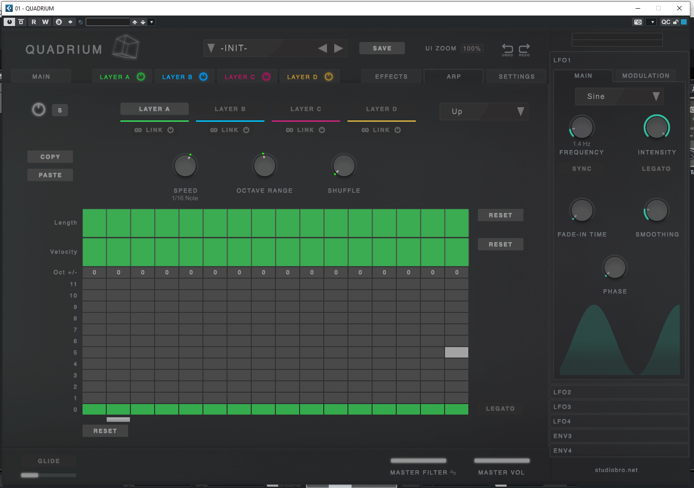Click the UI Zoom 100% value
The width and height of the screenshot is (694, 488).
[x=472, y=48]
